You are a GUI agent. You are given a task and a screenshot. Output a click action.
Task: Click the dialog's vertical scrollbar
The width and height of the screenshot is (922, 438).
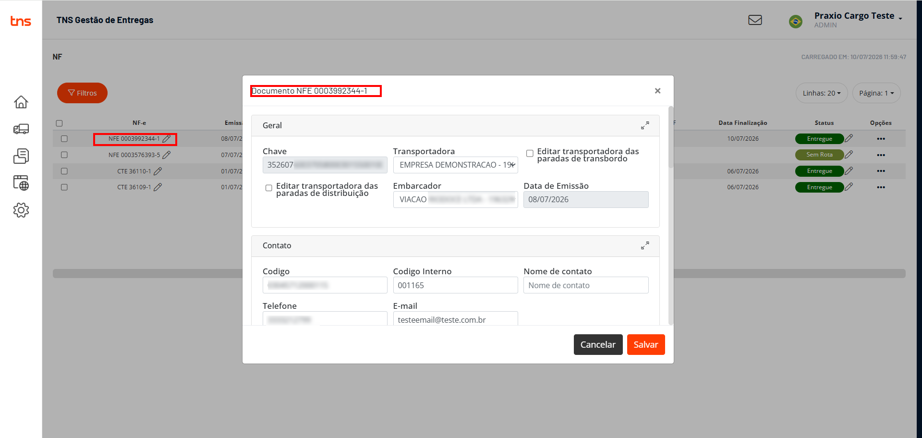(671, 215)
